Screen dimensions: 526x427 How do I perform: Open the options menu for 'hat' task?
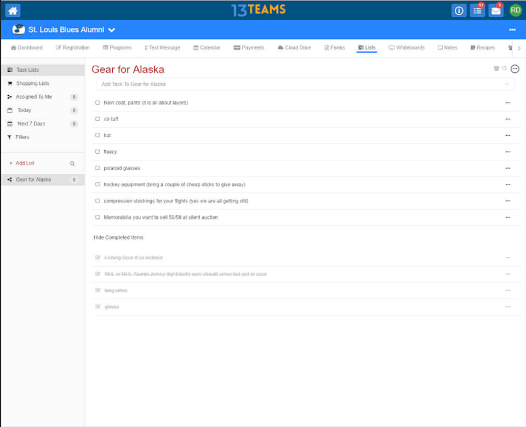[508, 135]
